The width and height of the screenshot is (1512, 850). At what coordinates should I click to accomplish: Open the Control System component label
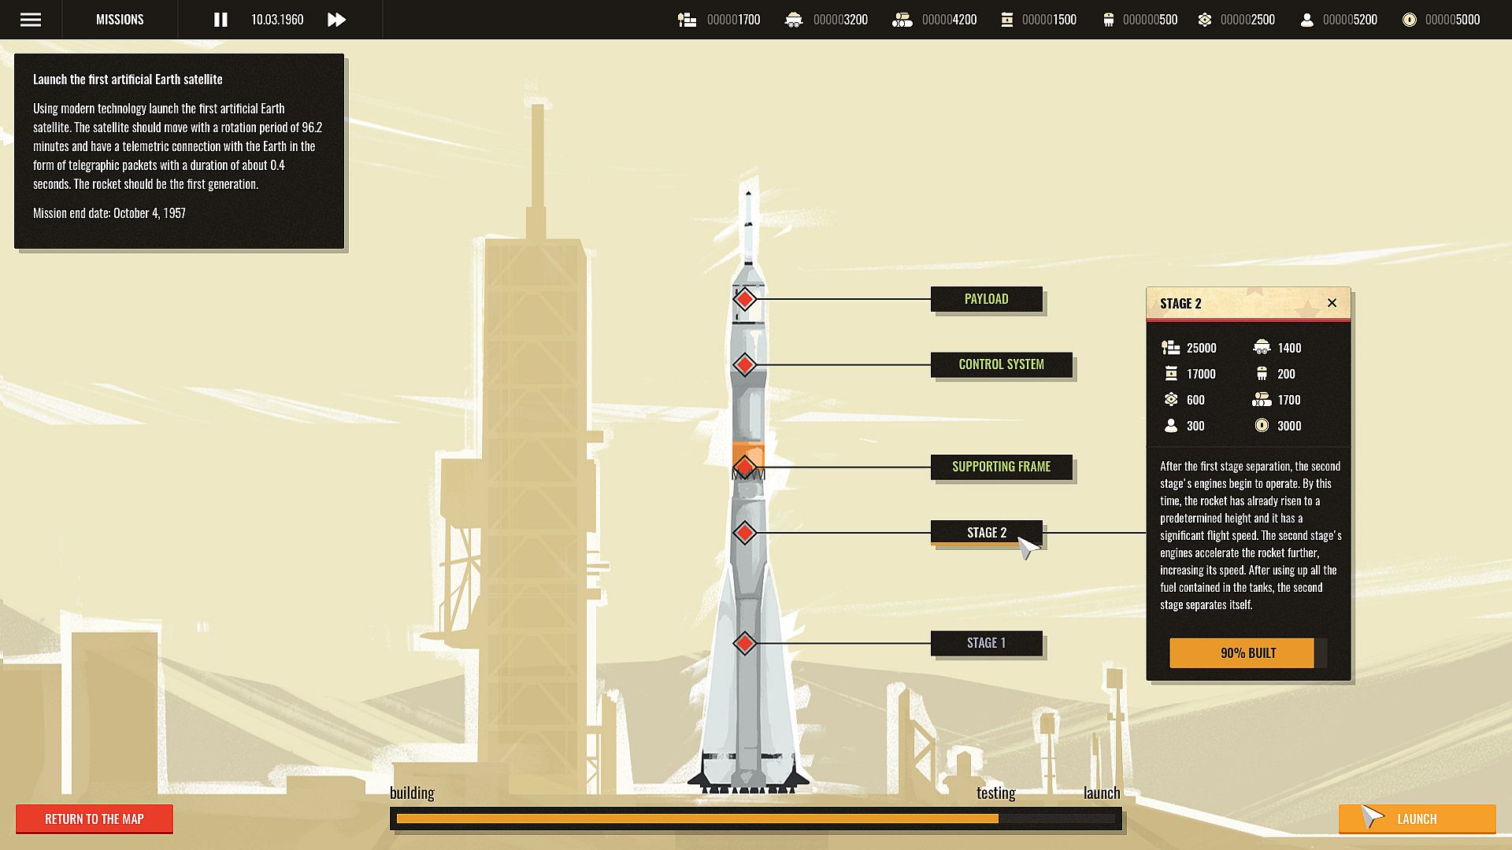(1001, 364)
